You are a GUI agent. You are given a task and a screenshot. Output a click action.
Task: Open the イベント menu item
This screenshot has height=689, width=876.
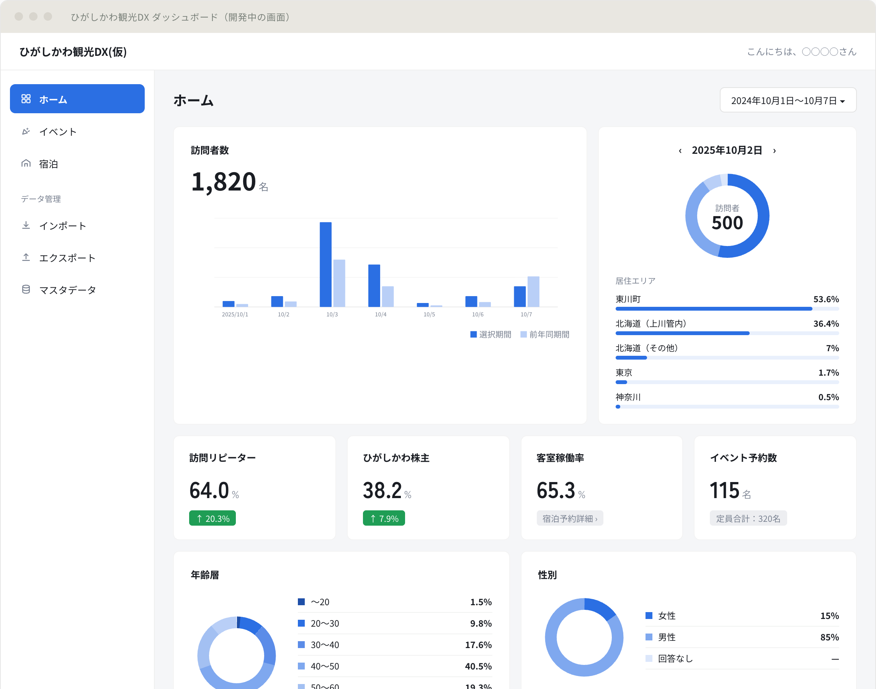77,132
